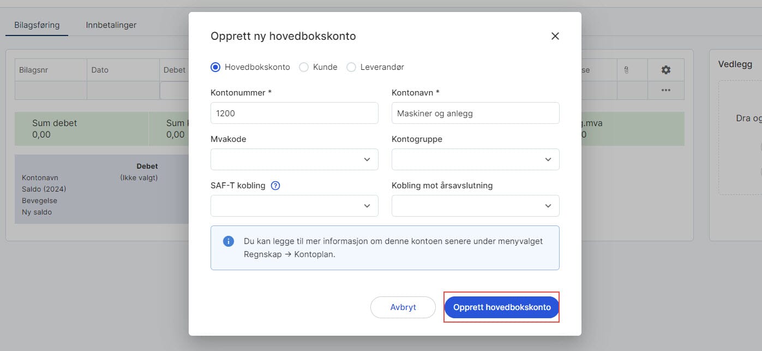The width and height of the screenshot is (762, 351).
Task: Click the Opprett hovedbokskonto button
Action: pos(501,307)
